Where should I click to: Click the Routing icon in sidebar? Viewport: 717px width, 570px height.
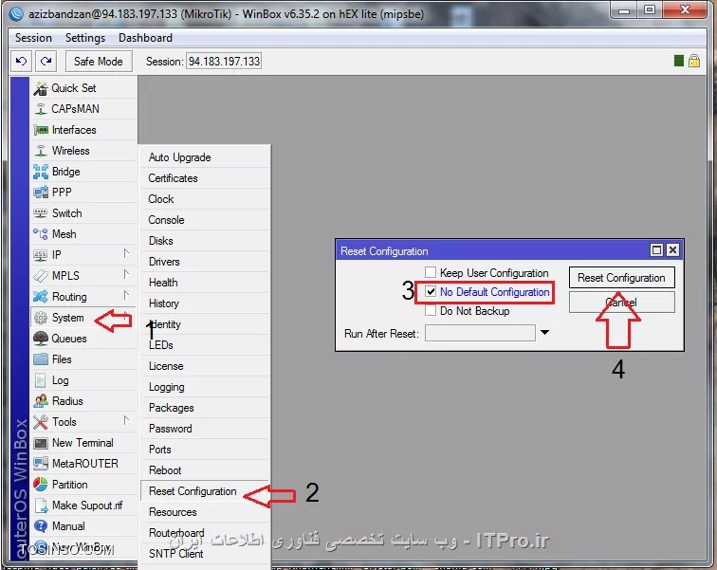click(40, 297)
